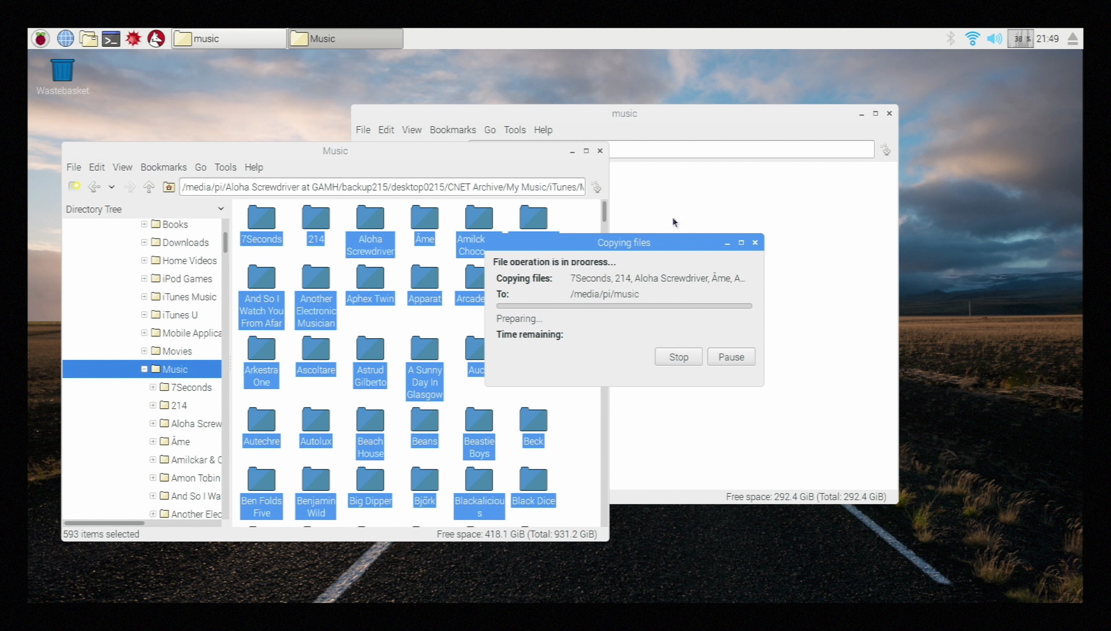Stop the file copy operation
Screen dimensions: 1111x631
coord(678,357)
